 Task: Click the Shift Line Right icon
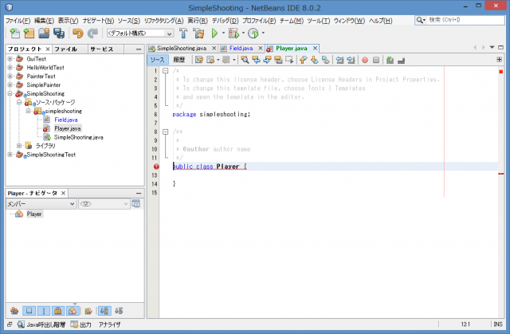point(351,60)
